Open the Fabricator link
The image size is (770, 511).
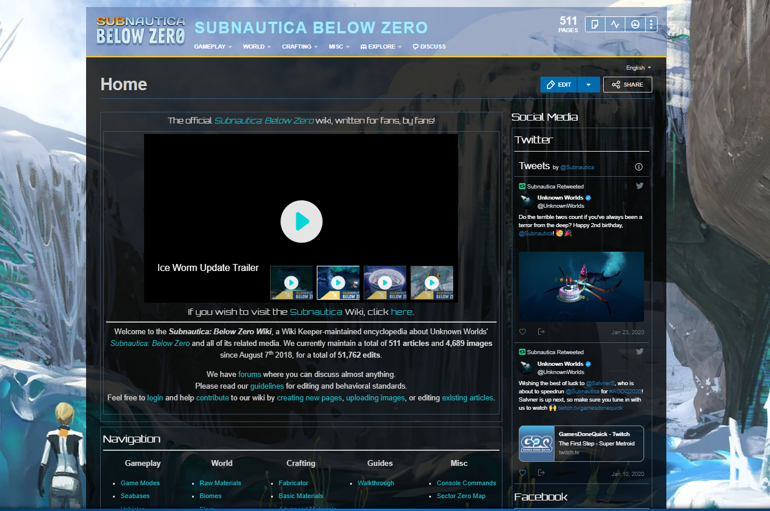pos(293,483)
